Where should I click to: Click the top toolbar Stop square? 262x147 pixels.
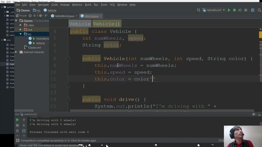coord(246,10)
